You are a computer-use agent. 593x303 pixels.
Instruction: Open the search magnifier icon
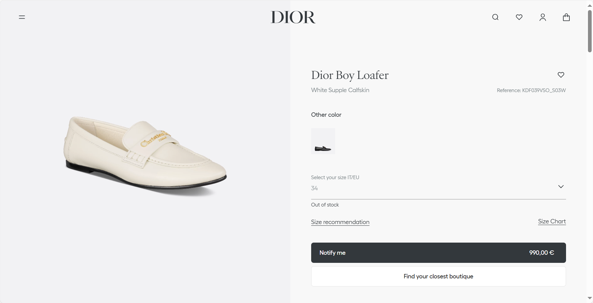point(495,17)
